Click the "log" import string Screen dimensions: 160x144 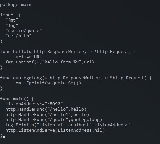pyautogui.click(x=12, y=26)
